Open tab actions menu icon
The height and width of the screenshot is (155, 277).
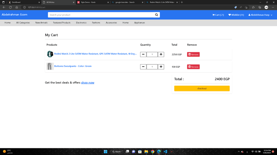tap(3, 2)
